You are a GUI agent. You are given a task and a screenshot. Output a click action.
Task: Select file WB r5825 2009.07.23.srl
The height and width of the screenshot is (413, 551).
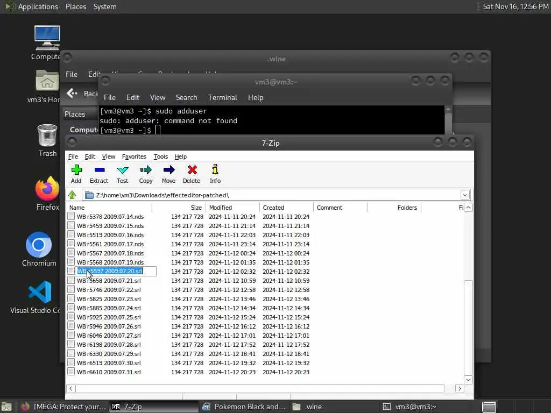109,299
